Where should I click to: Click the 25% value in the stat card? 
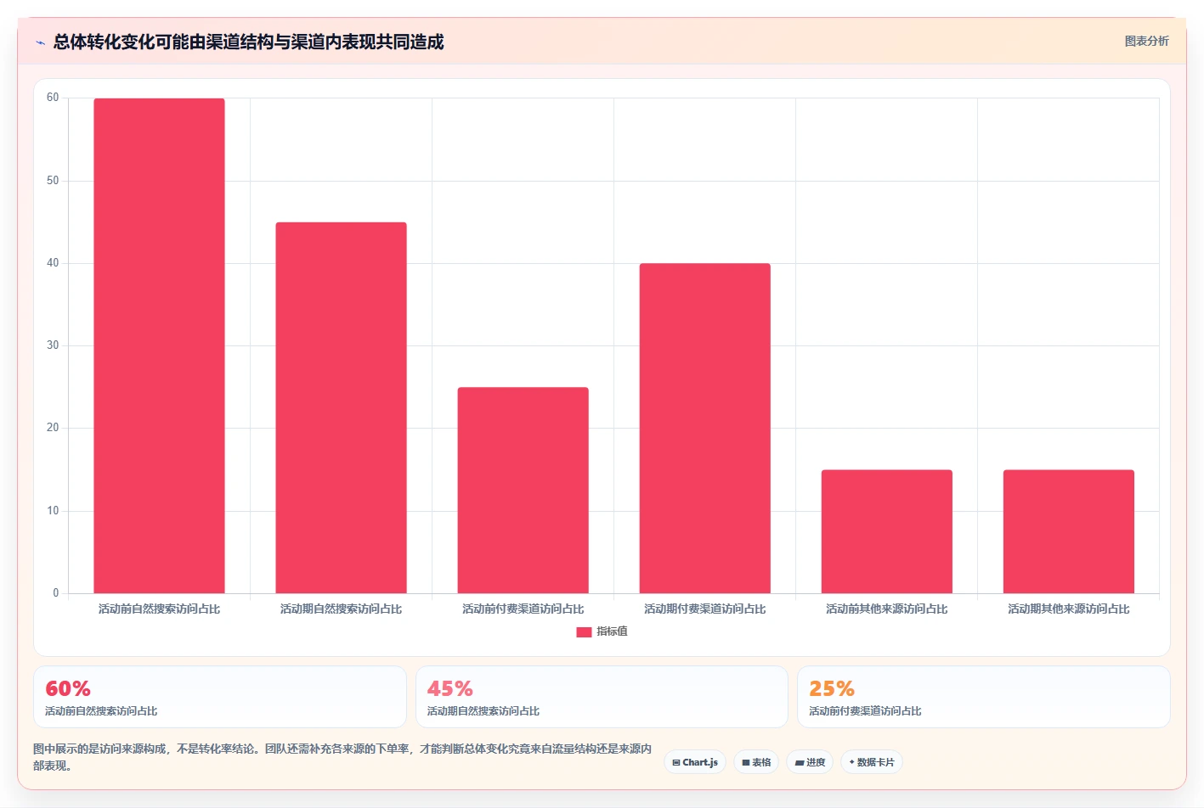(x=832, y=688)
